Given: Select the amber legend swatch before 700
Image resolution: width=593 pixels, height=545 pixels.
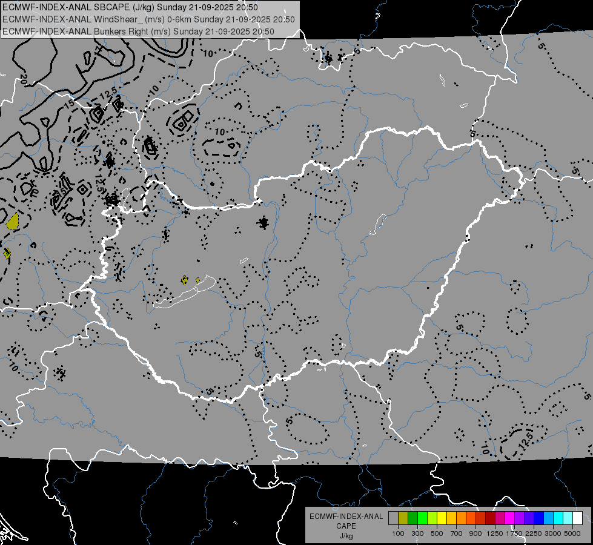Looking at the screenshot, I should point(451,518).
